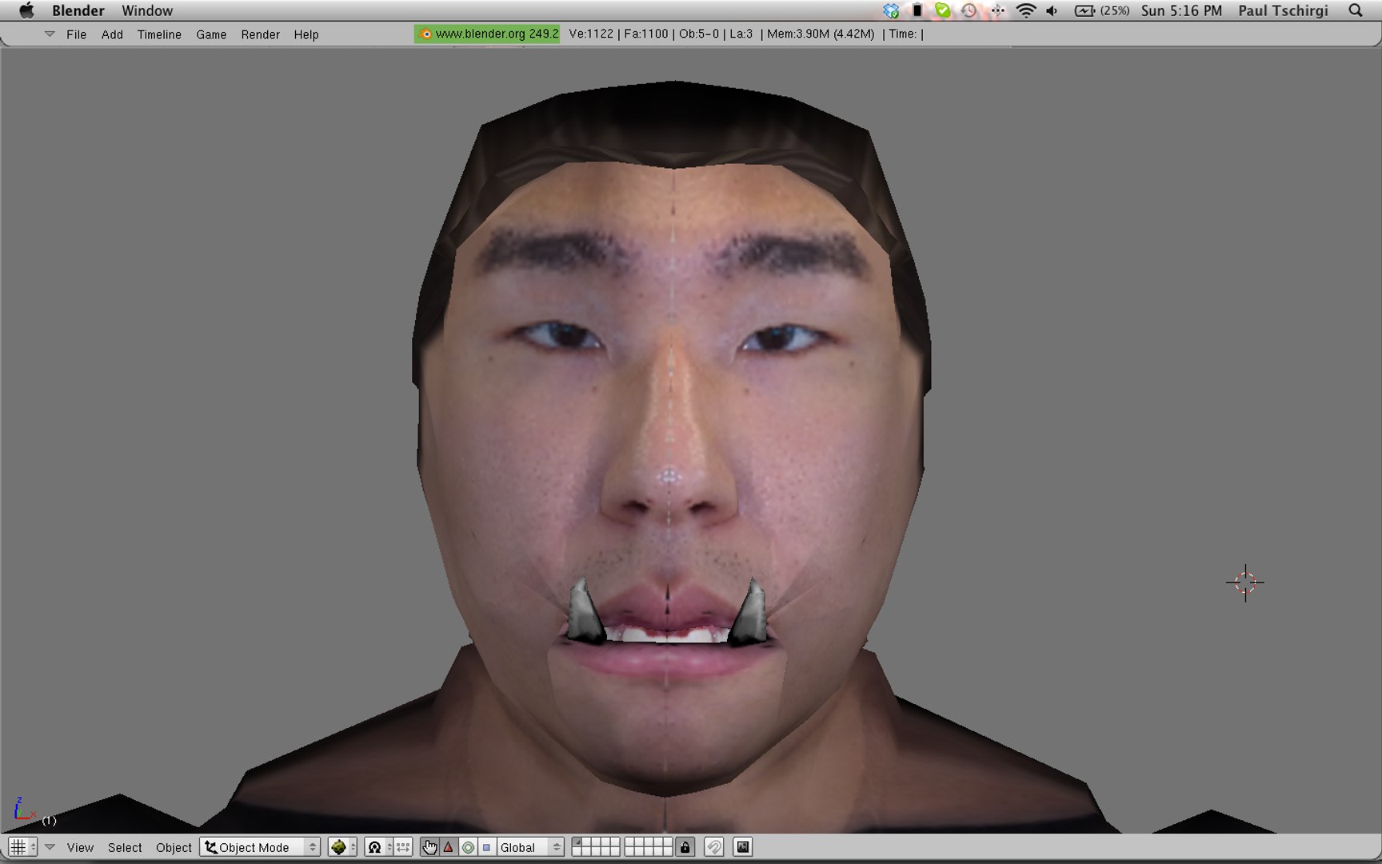The width and height of the screenshot is (1382, 864).
Task: Open the Select menu in 3D header
Action: (x=125, y=847)
